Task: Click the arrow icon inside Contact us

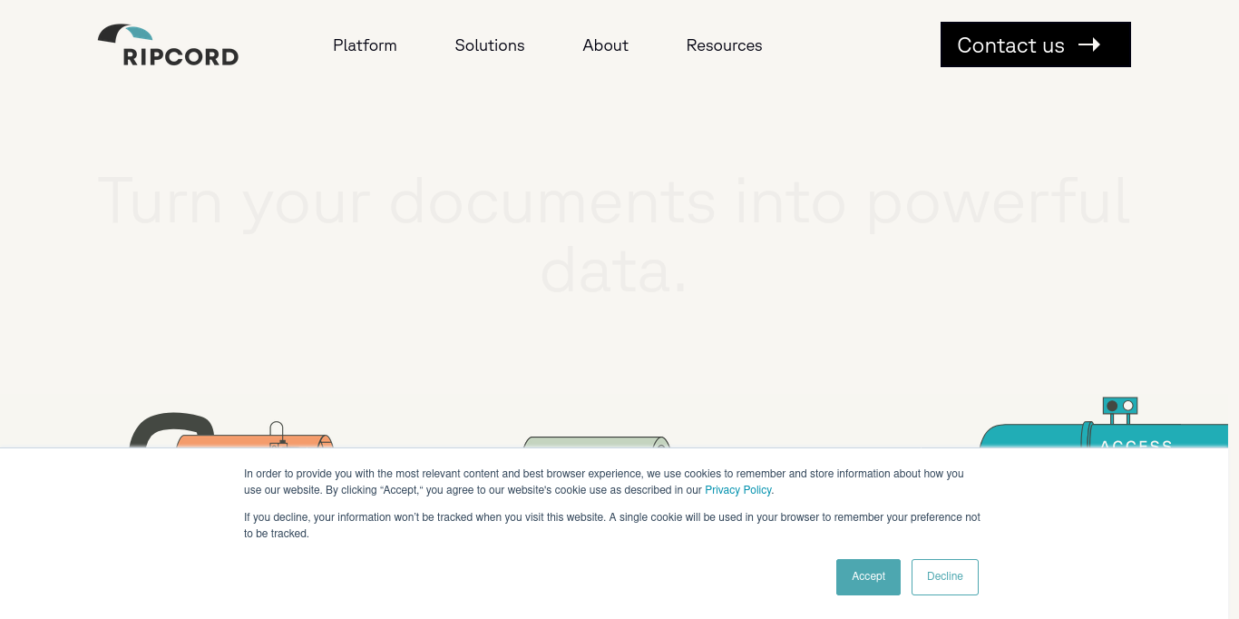Action: (x=1089, y=44)
